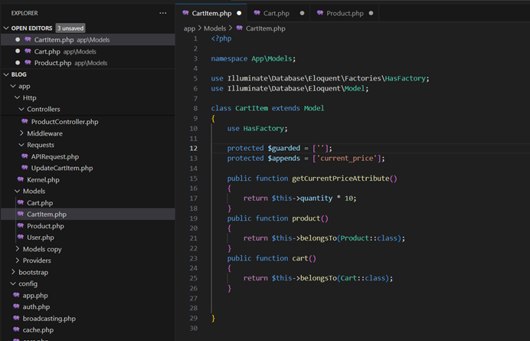Click the unsaved dot on Cart.php tab

click(x=302, y=13)
